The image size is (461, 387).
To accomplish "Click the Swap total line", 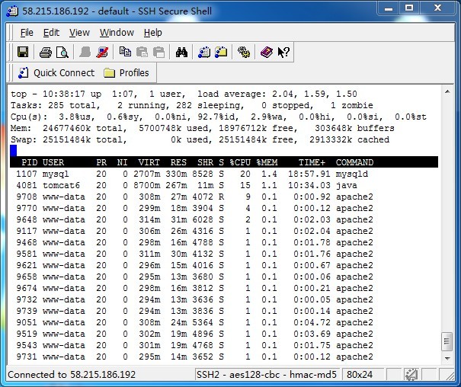I will (x=200, y=139).
